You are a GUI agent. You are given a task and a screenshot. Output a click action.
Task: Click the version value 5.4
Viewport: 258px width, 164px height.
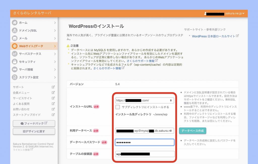point(117,84)
